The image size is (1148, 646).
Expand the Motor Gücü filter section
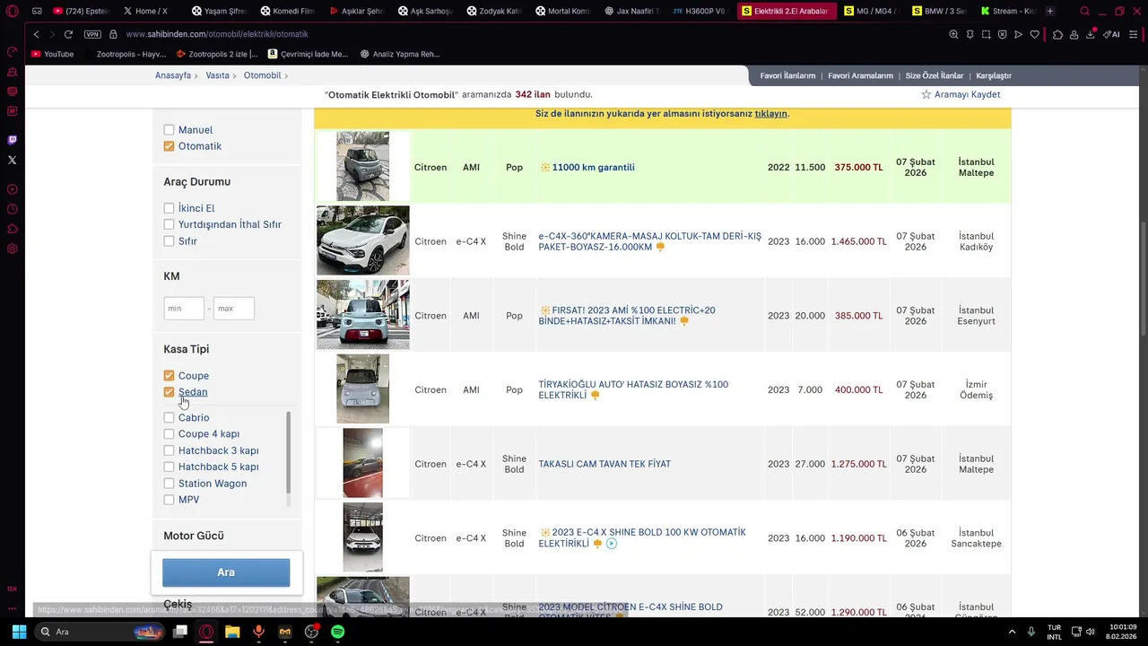coord(194,536)
